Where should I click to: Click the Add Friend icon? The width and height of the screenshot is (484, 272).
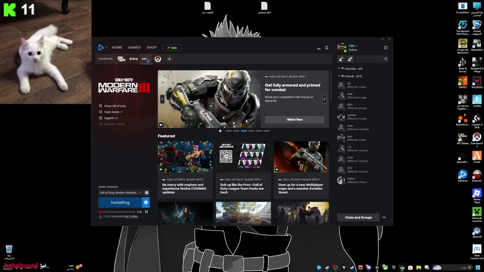click(341, 59)
